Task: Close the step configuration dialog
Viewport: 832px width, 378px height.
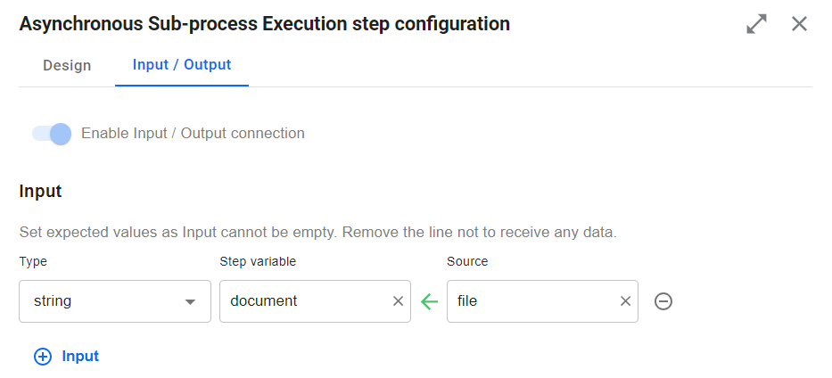Action: (x=799, y=24)
